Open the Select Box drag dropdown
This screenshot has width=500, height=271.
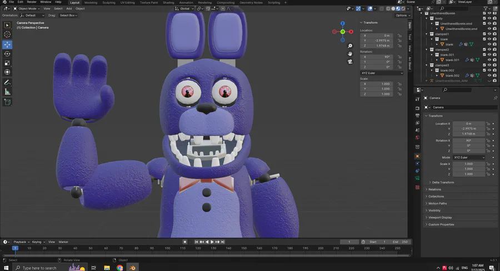tap(68, 16)
